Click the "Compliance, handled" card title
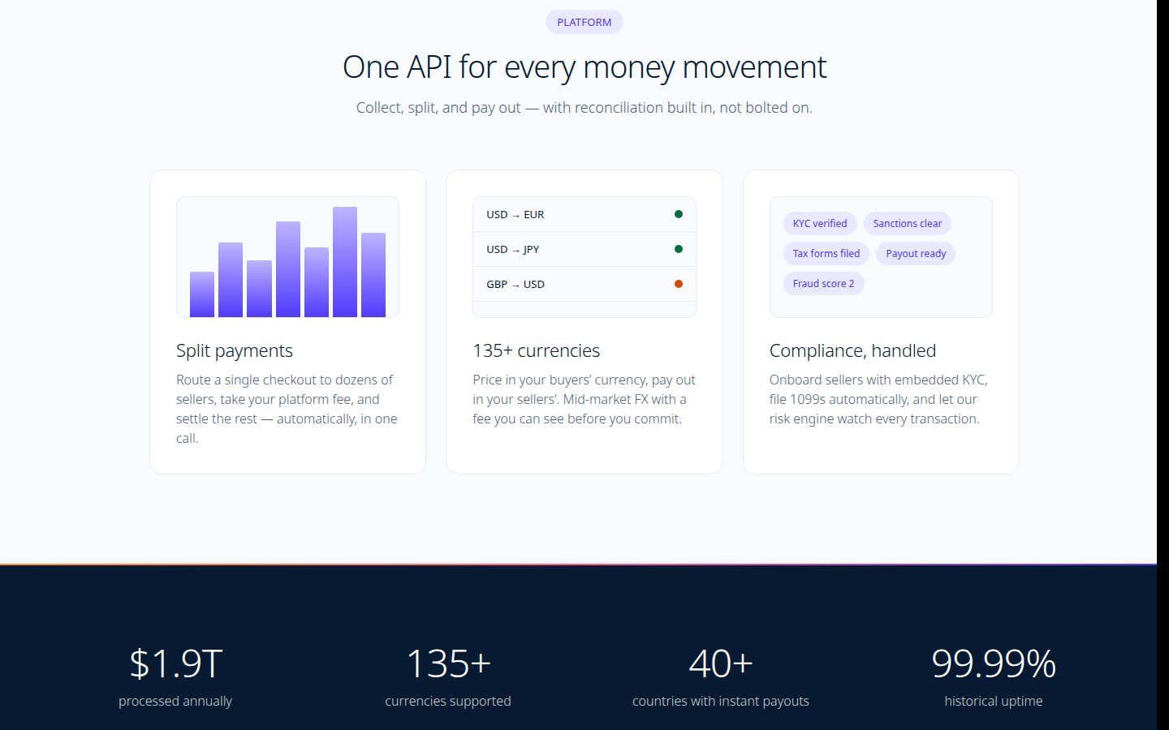 (x=852, y=350)
